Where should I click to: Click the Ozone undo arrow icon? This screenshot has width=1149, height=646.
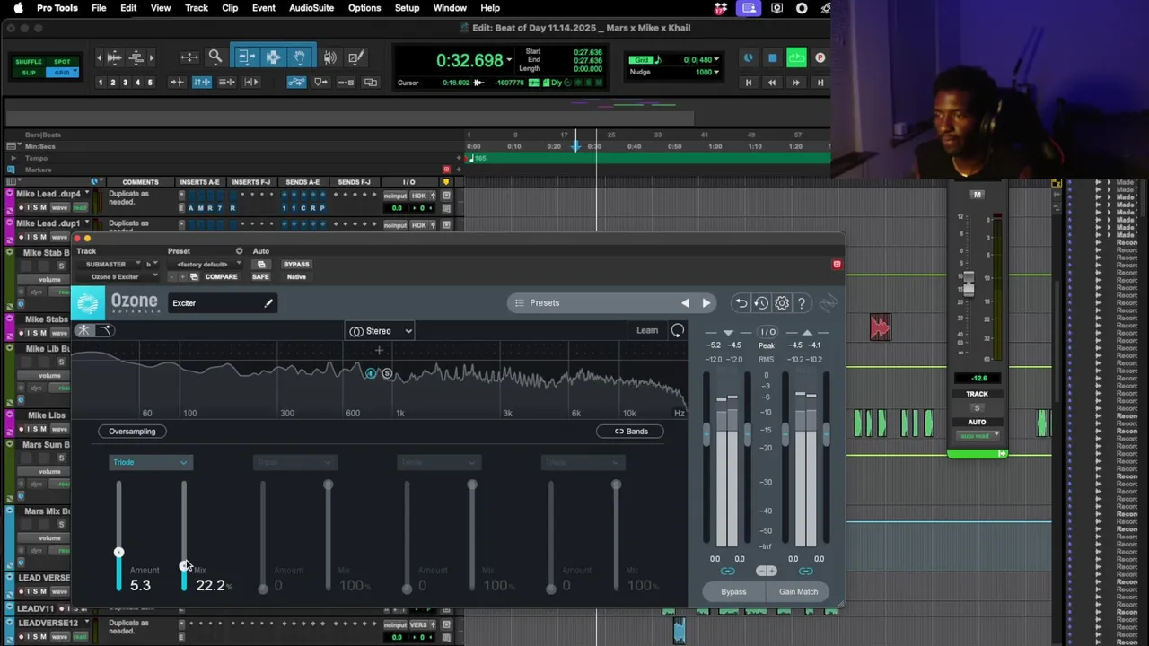[741, 303]
